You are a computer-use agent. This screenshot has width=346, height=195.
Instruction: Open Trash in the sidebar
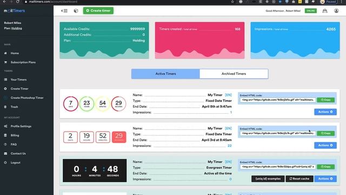click(x=14, y=107)
